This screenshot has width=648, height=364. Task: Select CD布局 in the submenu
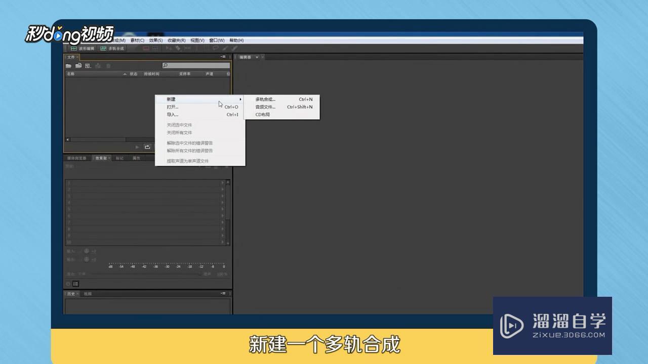tap(281, 115)
